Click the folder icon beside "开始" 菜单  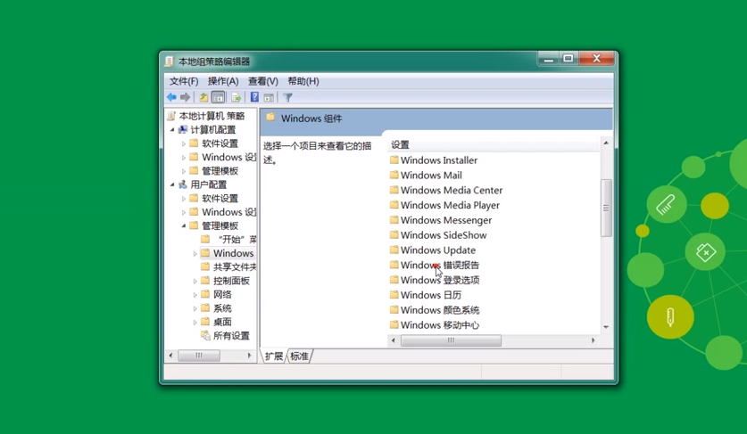(205, 239)
